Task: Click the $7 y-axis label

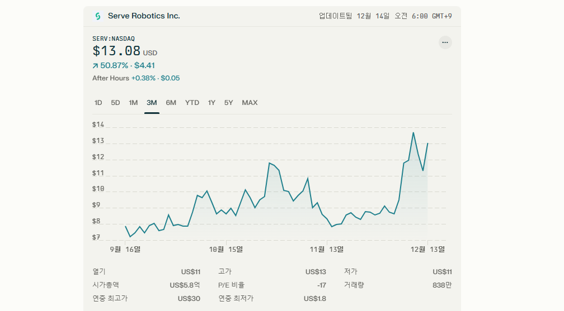Action: pyautogui.click(x=96, y=237)
